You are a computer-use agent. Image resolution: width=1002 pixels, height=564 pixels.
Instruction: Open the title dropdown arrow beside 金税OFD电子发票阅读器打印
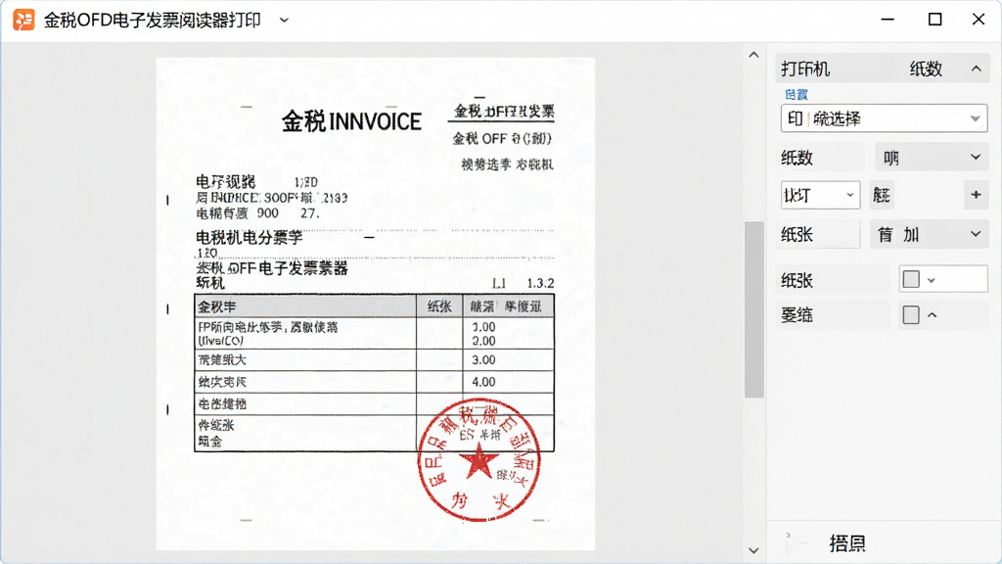(285, 20)
